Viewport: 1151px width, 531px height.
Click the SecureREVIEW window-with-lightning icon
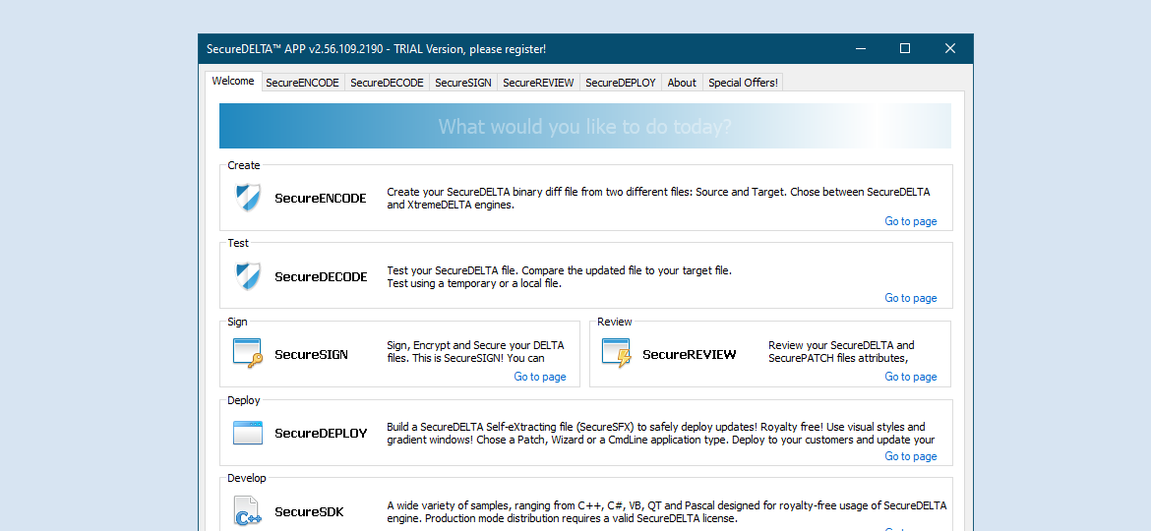pos(617,353)
